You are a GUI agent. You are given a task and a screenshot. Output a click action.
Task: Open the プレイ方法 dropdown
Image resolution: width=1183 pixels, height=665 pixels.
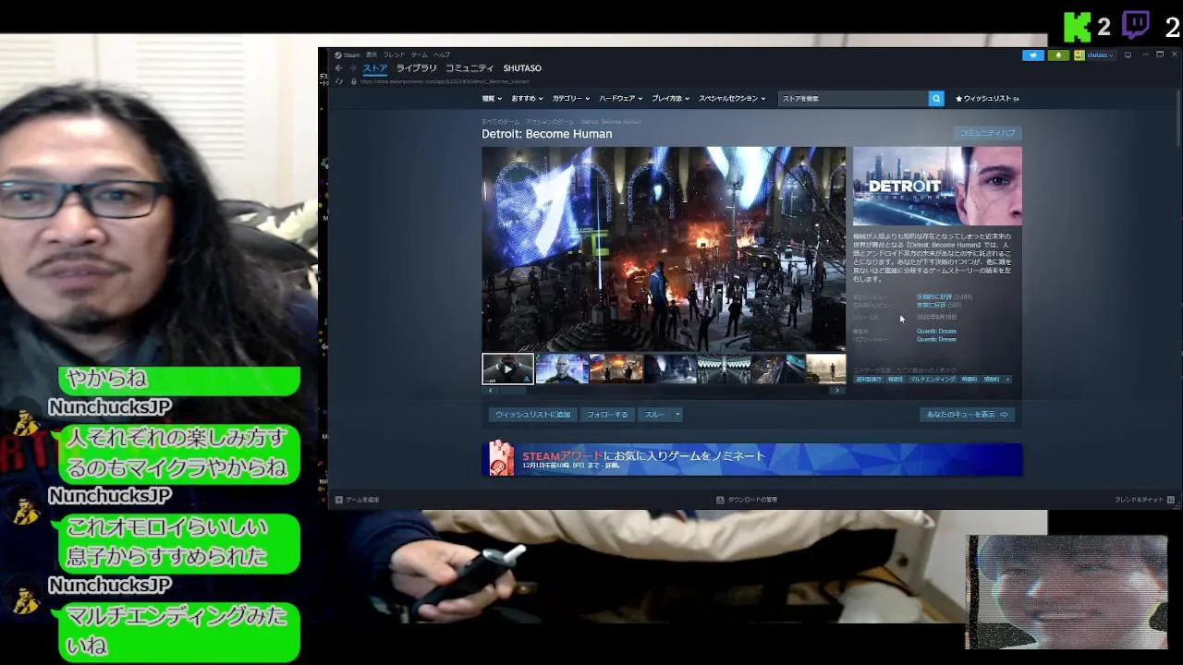pyautogui.click(x=670, y=98)
